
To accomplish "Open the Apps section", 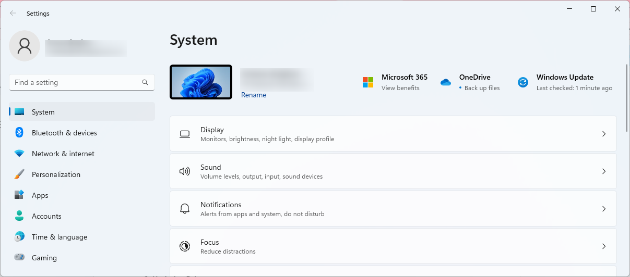I will 82,195.
